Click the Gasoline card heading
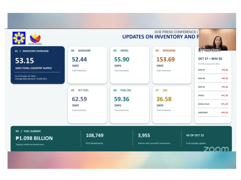The width and height of the screenshot is (241, 180). point(81,50)
